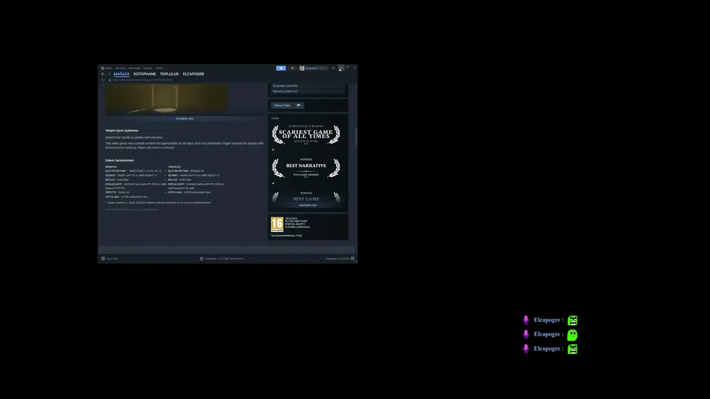Click the Yetişkin İçerik Açıklaması heading
710x399 pixels.
coord(122,130)
